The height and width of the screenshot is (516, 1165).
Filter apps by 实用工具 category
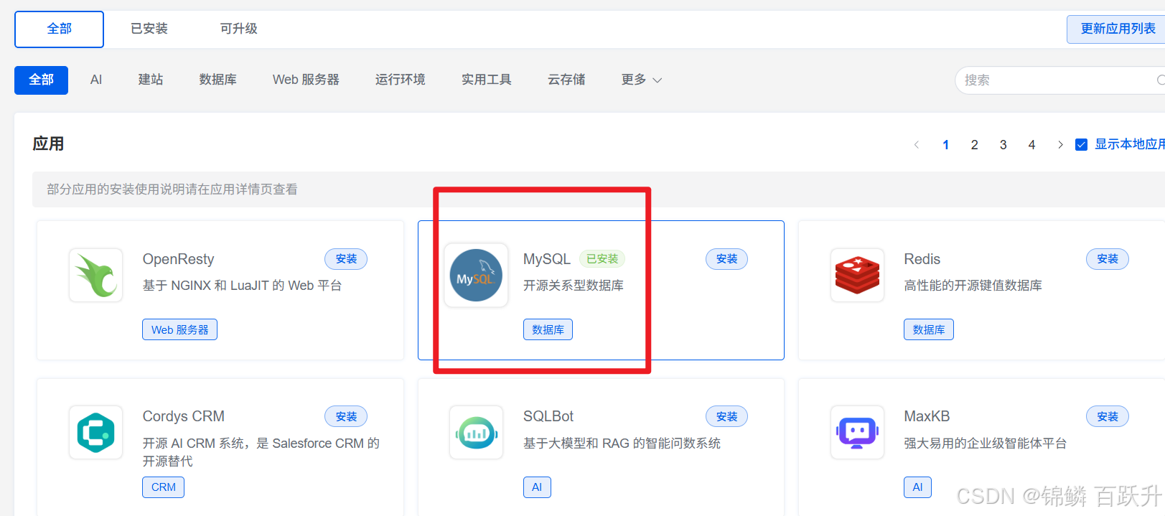pyautogui.click(x=487, y=80)
